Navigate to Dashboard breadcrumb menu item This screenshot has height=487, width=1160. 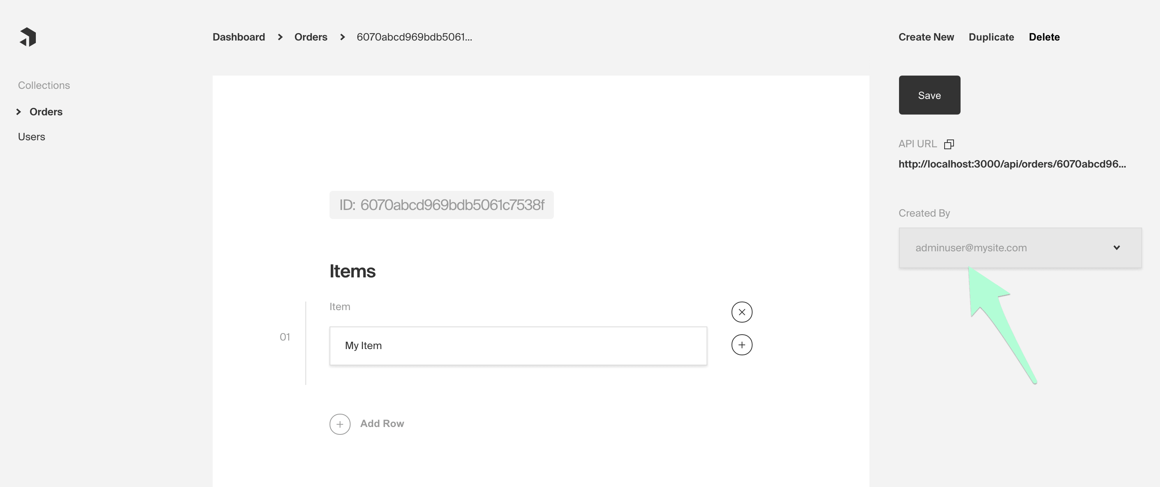238,36
